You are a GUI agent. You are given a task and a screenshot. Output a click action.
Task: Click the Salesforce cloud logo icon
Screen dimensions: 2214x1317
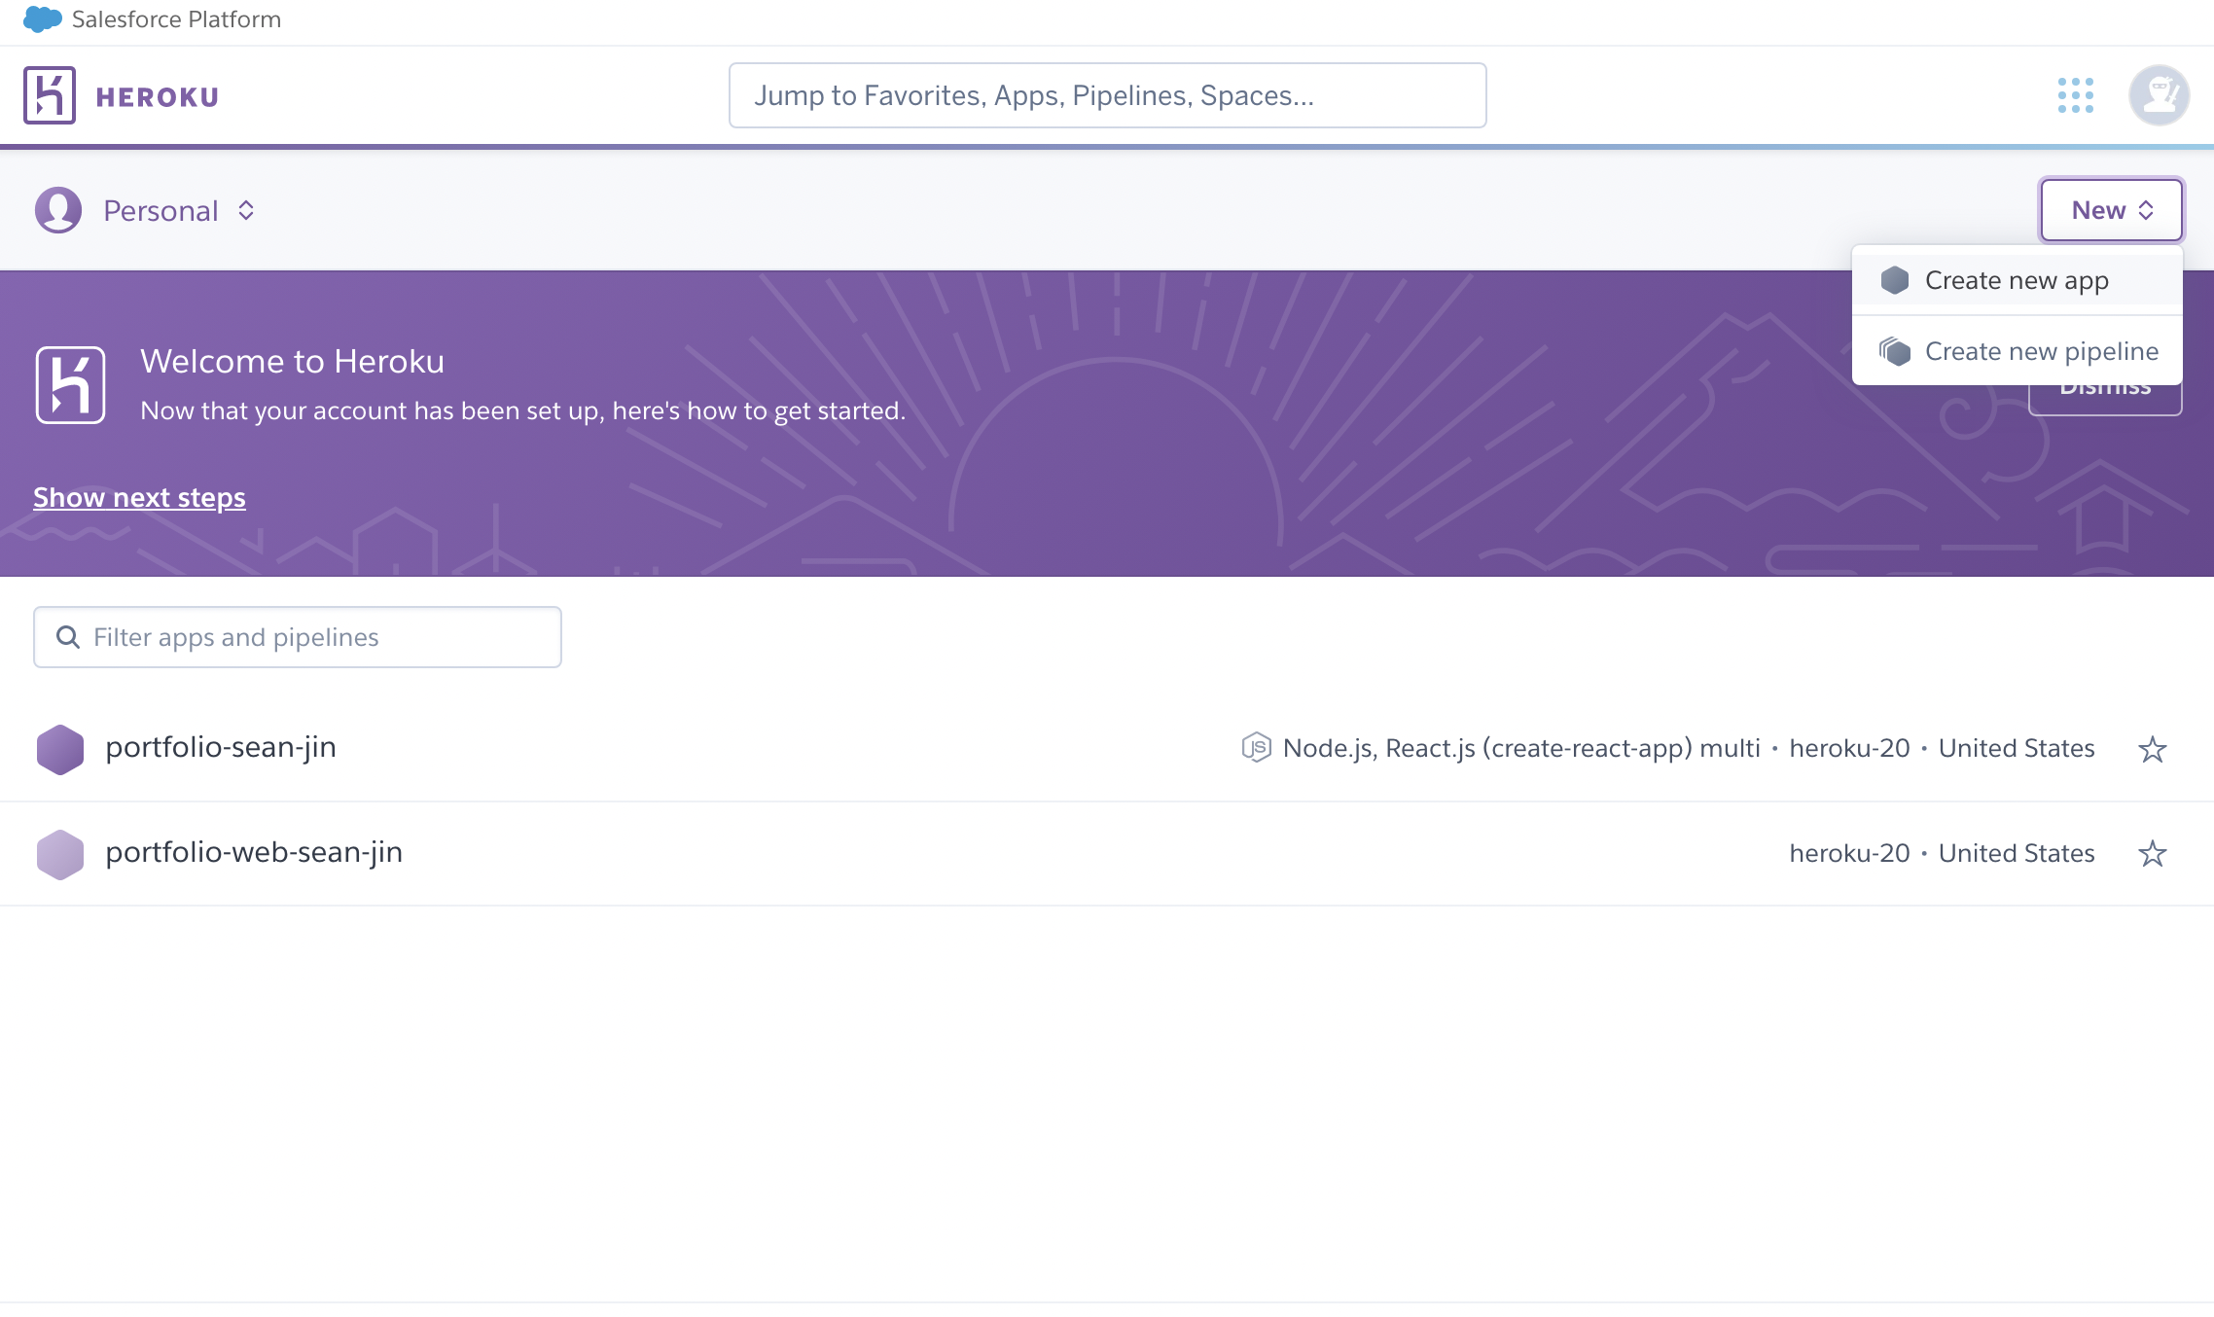(42, 19)
